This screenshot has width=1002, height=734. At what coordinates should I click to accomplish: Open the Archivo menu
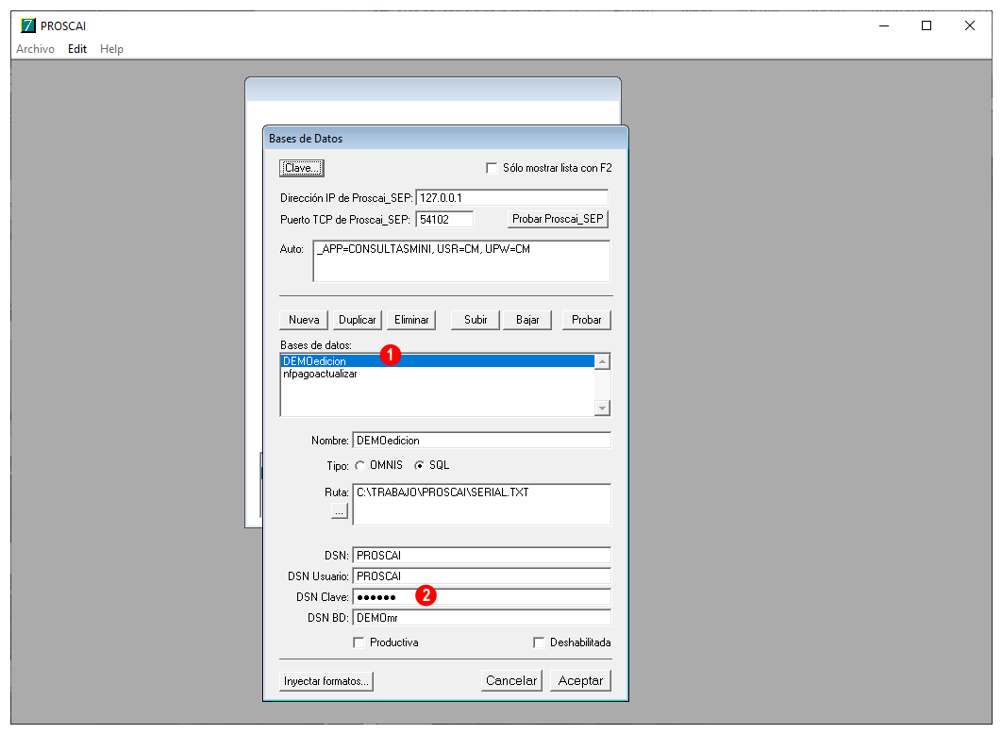[35, 49]
